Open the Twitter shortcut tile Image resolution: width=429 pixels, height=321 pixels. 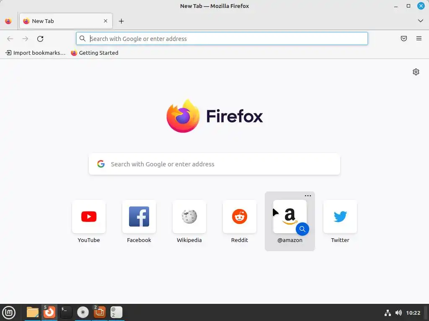click(x=340, y=217)
